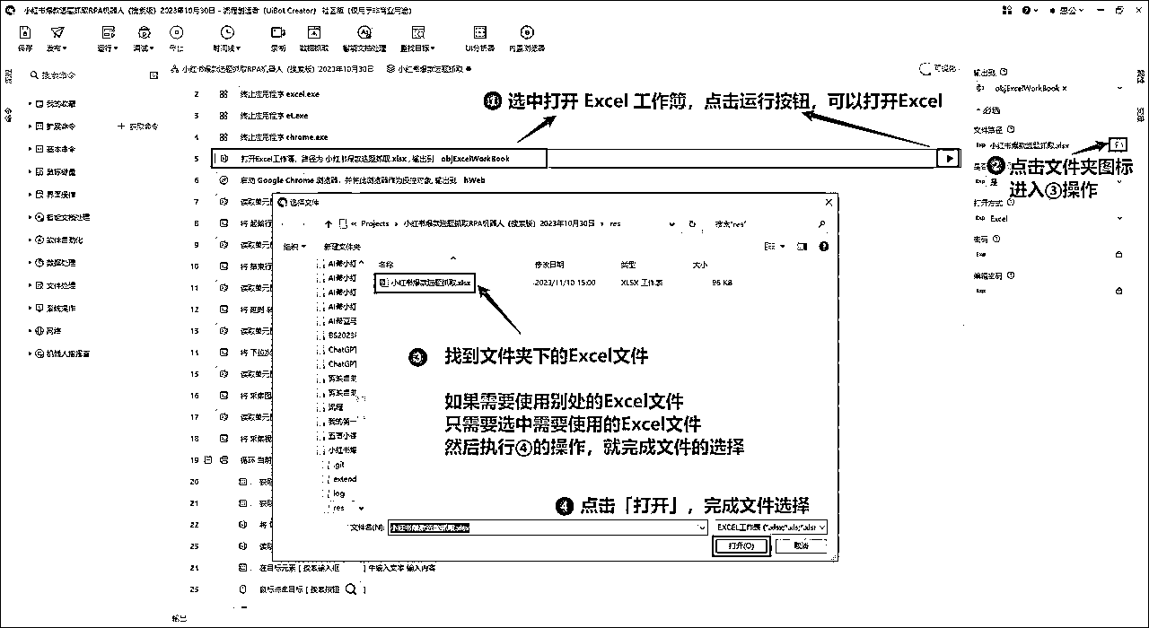Click the 保存 save icon in the toolbar
Image resolution: width=1149 pixels, height=628 pixels.
[x=25, y=31]
